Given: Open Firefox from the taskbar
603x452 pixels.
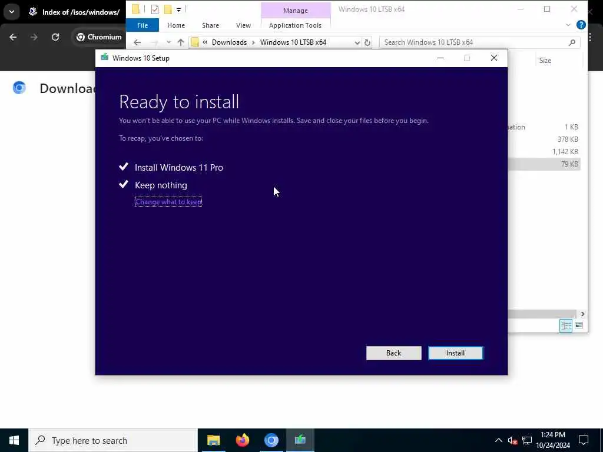Looking at the screenshot, I should click(242, 440).
